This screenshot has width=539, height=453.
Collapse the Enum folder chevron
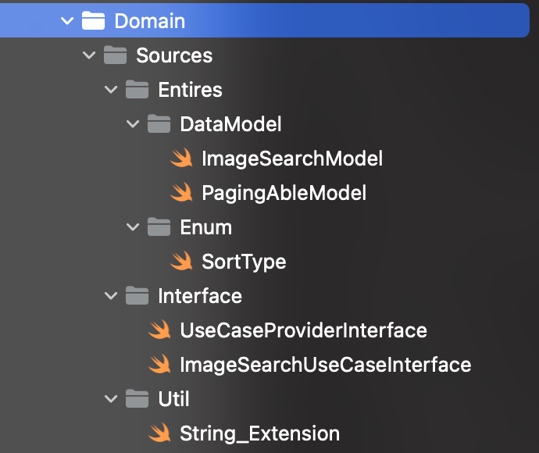pyautogui.click(x=133, y=227)
